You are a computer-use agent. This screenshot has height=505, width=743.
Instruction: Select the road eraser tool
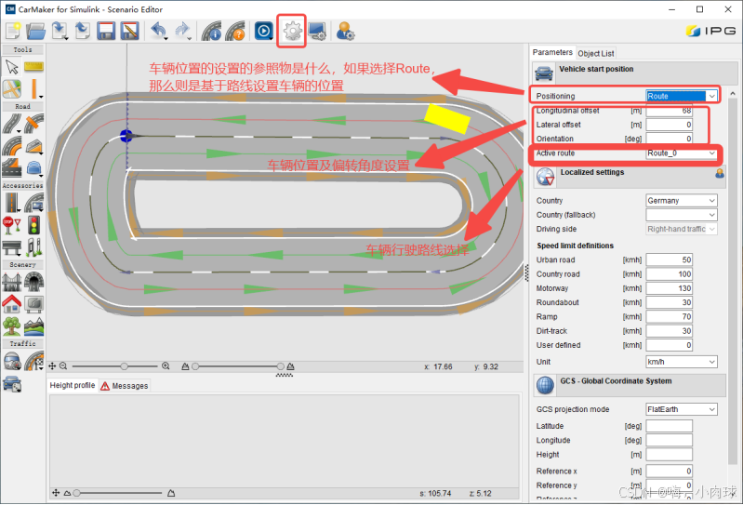pos(34,123)
